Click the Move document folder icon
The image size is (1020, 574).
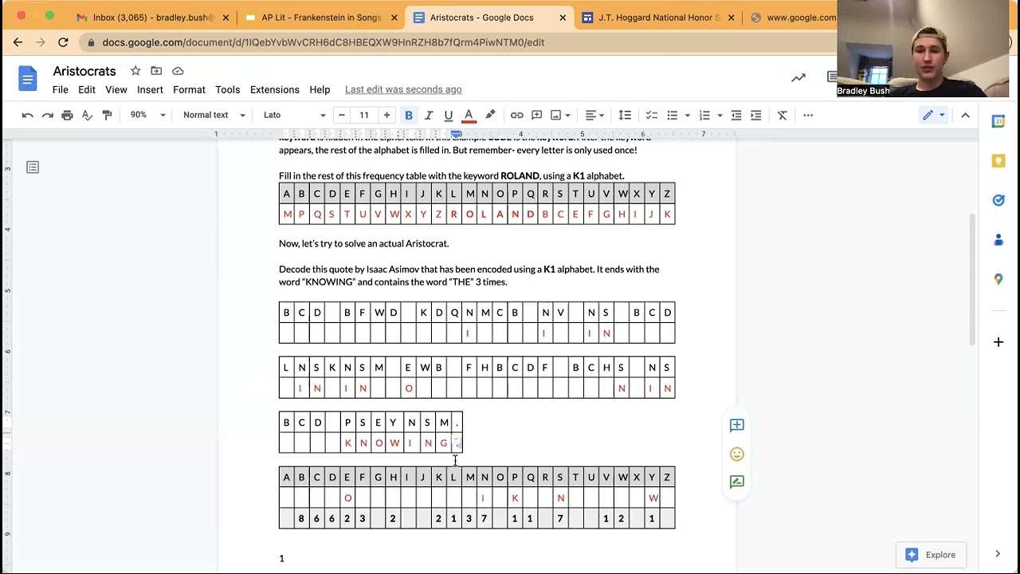(x=156, y=71)
